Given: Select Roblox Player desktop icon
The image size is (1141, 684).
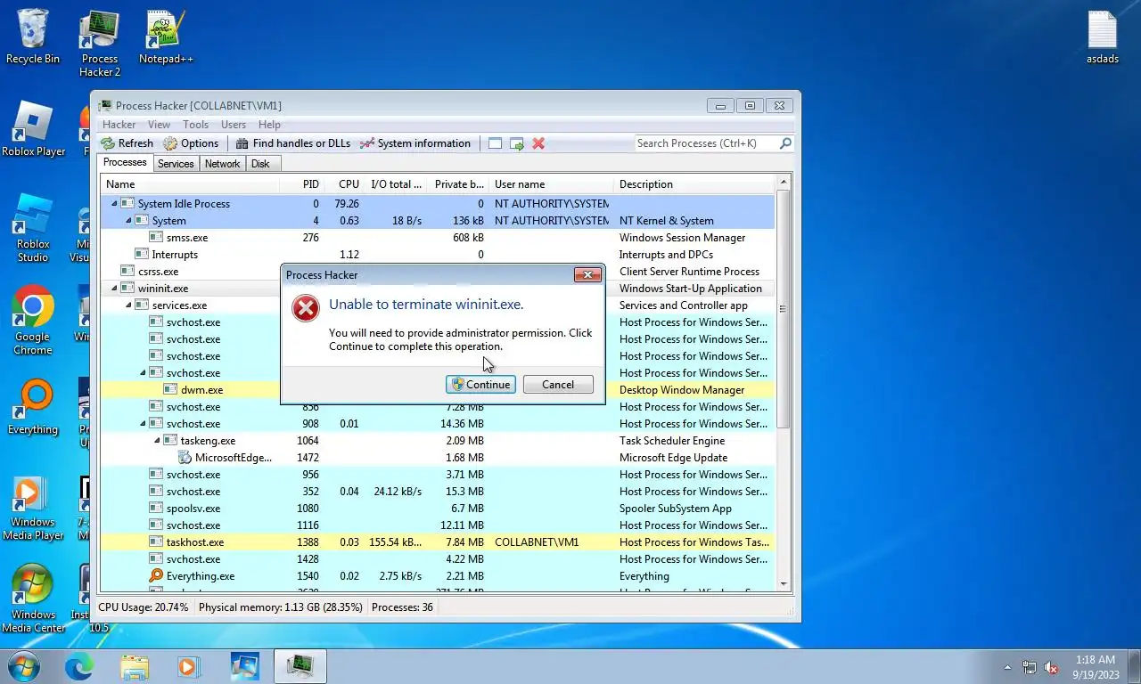Looking at the screenshot, I should [33, 130].
